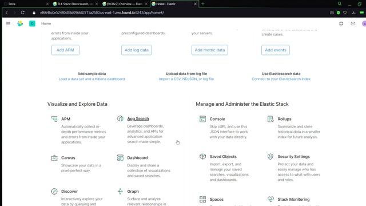Open the newsfeed mail icon
The image size is (366, 206).
tap(353, 23)
